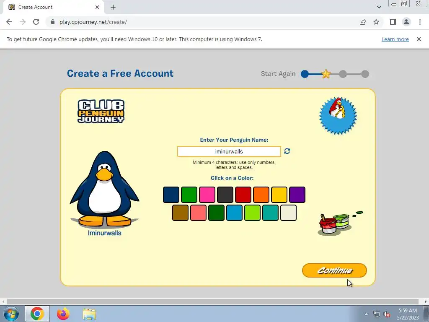Viewport: 429px width, 322px height.
Task: Click the randomize penguin name refresh icon
Action: pos(287,151)
